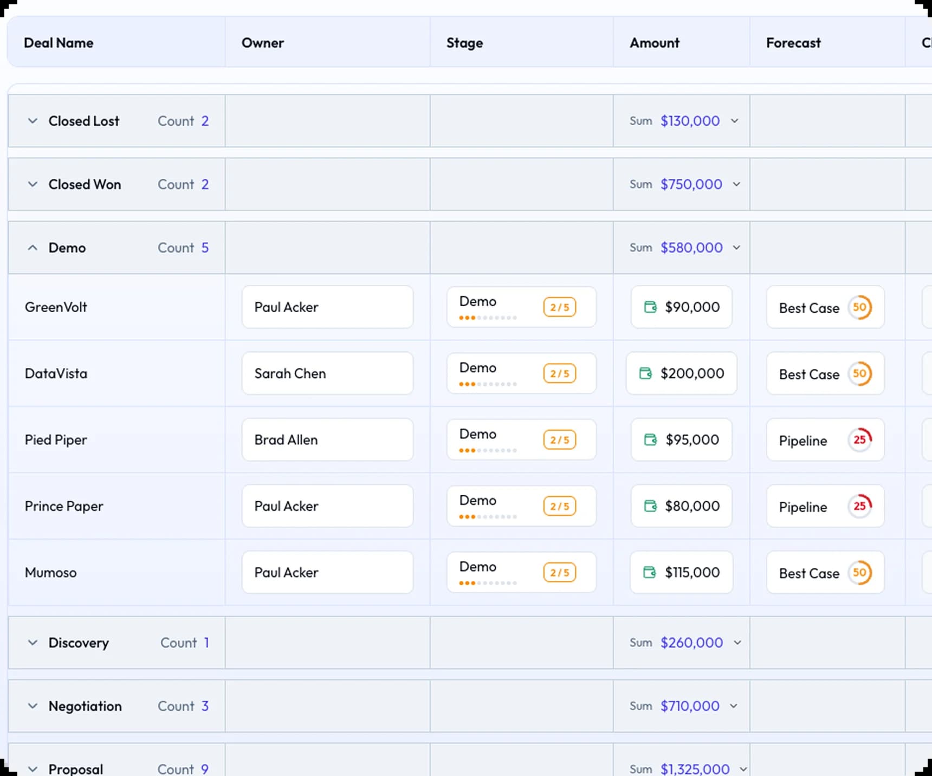
Task: Sort by the Amount column header
Action: tap(654, 43)
